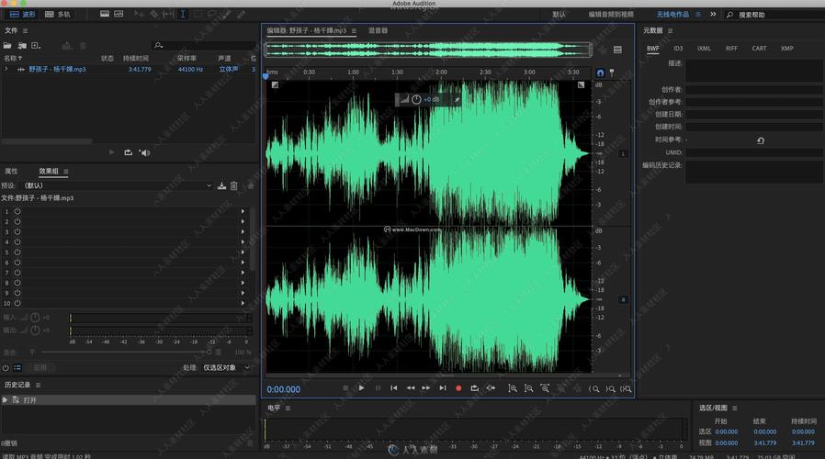Switch to 多轨 multitrack view
The height and width of the screenshot is (459, 825).
click(x=58, y=15)
